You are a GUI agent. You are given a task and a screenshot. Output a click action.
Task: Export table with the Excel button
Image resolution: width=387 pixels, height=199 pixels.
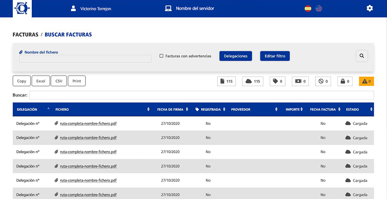click(x=41, y=81)
